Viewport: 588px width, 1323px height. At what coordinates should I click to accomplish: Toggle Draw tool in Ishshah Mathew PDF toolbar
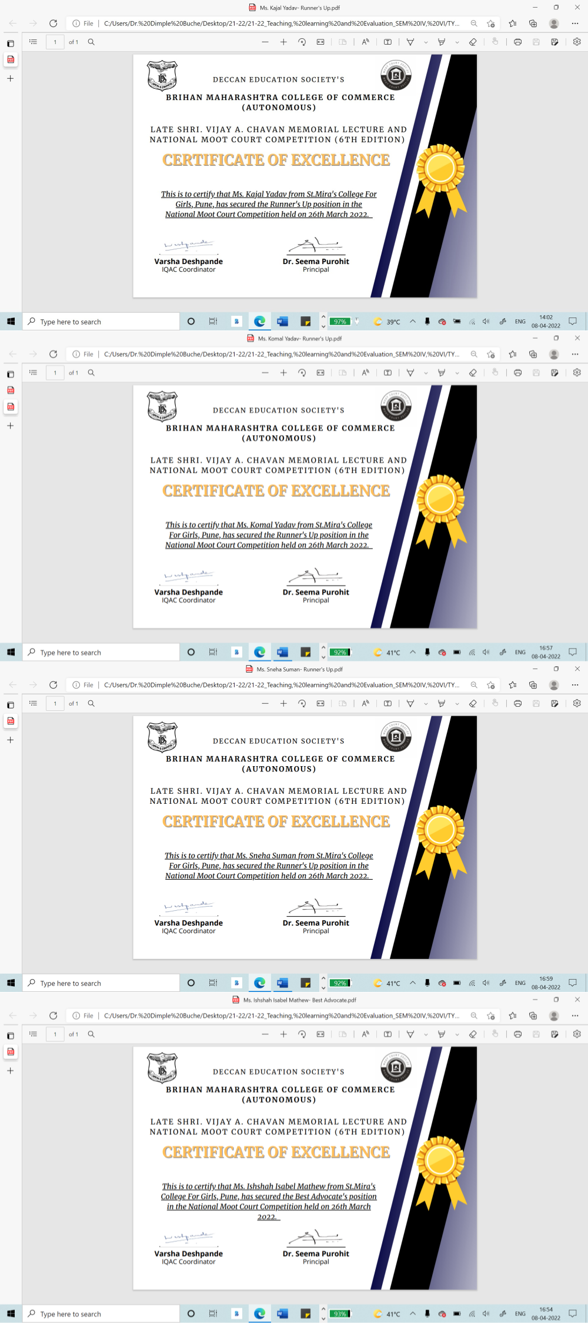point(410,1034)
